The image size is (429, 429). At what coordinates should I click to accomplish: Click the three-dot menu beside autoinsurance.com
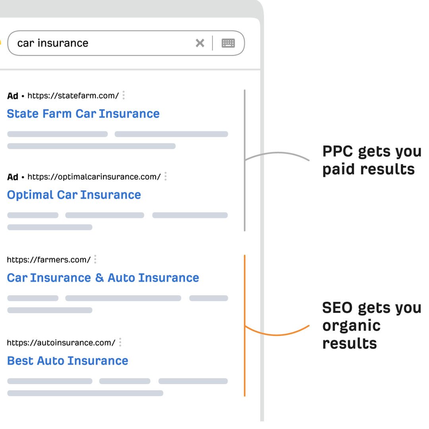pyautogui.click(x=120, y=342)
